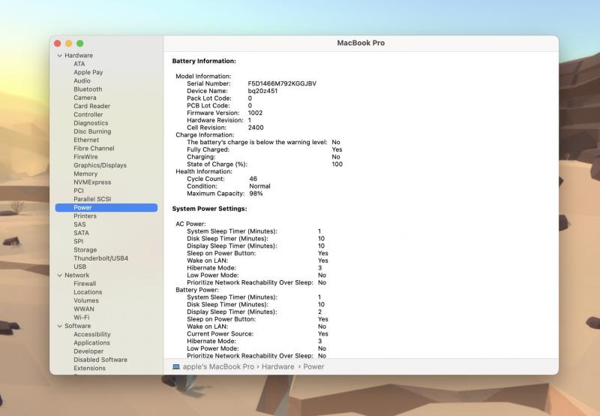Select SAS in the sidebar
600x416 pixels.
(x=79, y=225)
